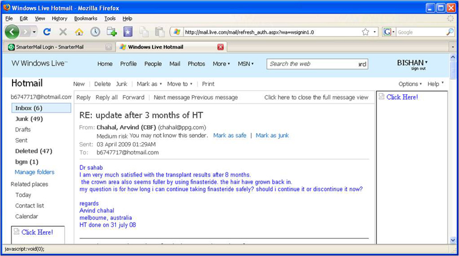Expand the Move to dropdown

pos(180,84)
